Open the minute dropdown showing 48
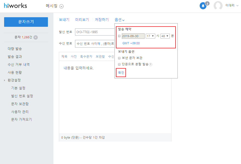 pyautogui.click(x=165, y=36)
